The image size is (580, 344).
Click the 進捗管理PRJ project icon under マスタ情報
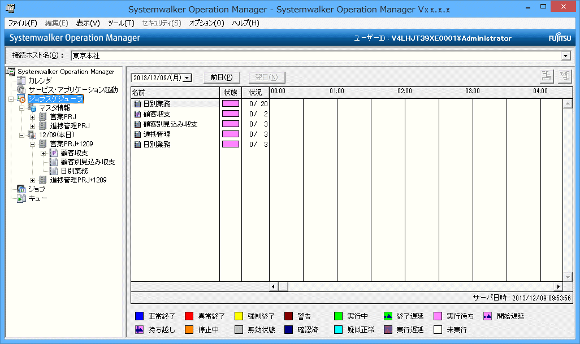click(x=43, y=125)
